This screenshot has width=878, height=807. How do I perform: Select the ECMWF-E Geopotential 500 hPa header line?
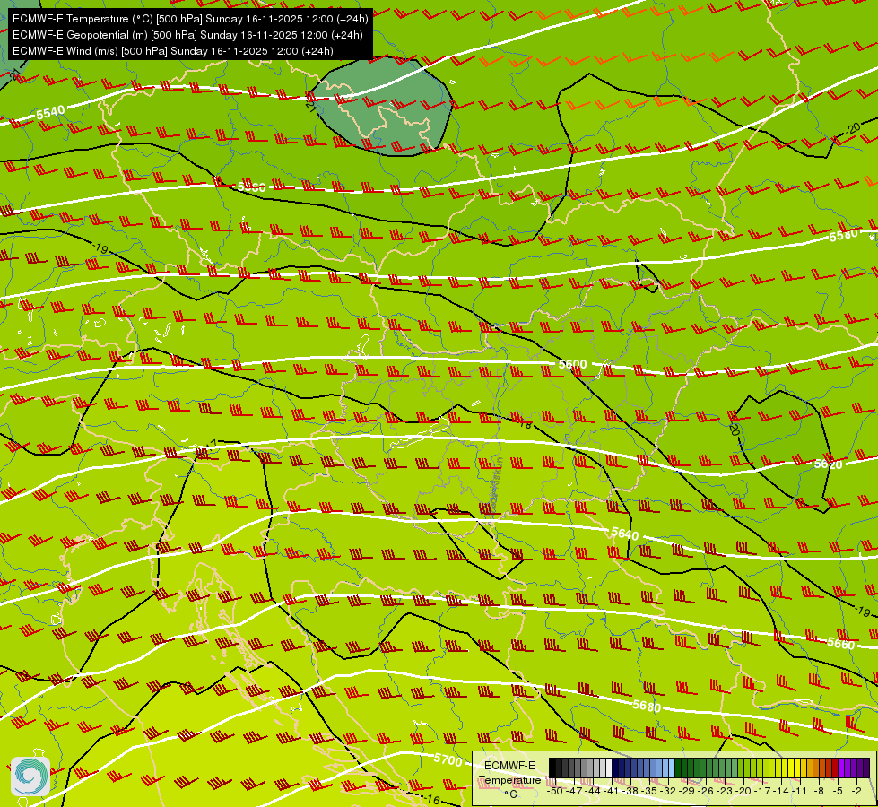click(x=187, y=35)
